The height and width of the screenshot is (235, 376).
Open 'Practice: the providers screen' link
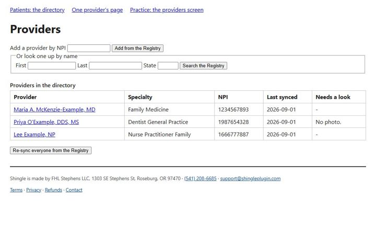[x=167, y=10]
